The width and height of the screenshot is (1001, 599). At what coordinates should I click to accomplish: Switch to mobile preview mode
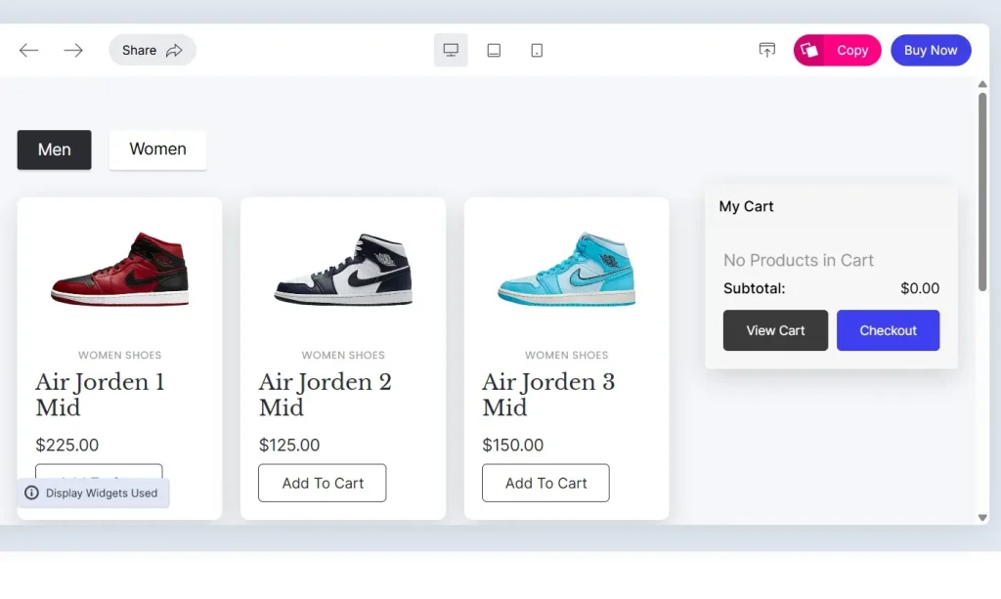click(537, 50)
